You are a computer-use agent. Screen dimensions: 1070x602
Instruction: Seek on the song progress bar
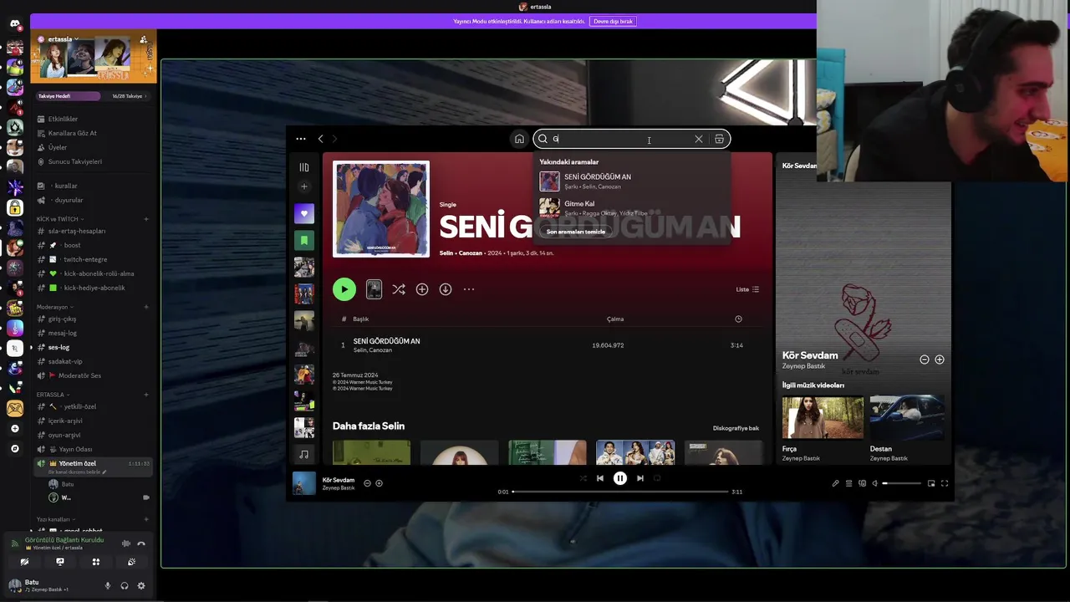point(620,492)
